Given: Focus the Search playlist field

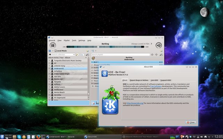Looking at the screenshot, I should click(121, 55).
